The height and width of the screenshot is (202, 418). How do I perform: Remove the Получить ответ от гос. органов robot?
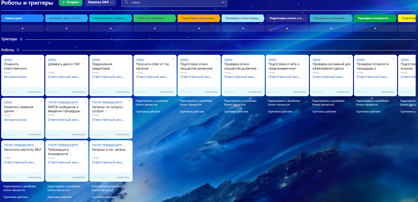173,59
